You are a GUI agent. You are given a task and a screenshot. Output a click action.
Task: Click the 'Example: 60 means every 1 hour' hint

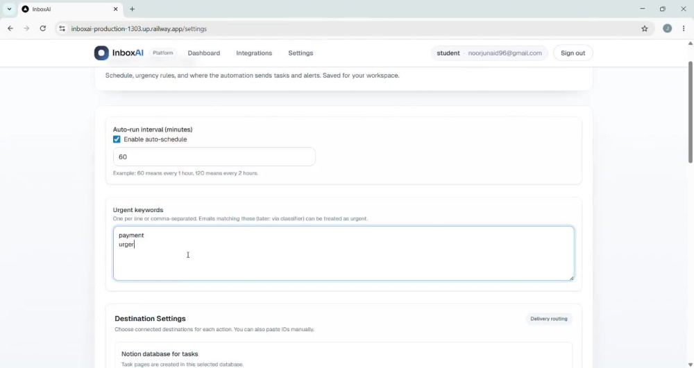(185, 173)
